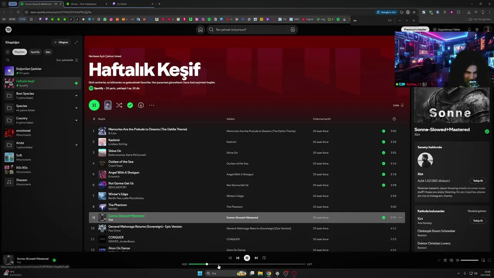
Task: Select the 'Sen' filter chip
Action: [x=48, y=52]
